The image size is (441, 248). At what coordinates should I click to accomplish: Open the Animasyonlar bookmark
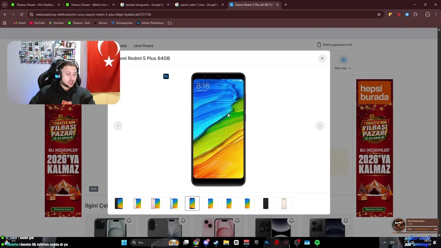tap(122, 23)
